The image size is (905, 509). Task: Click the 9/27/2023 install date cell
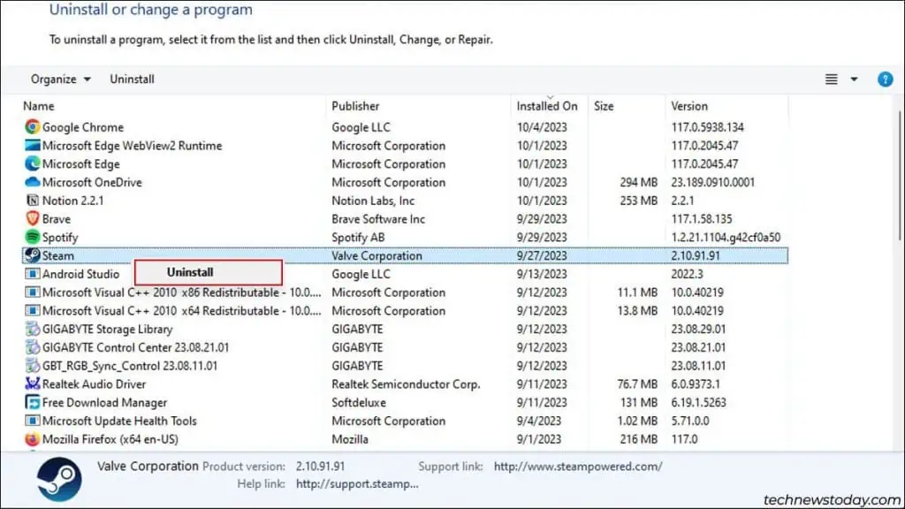542,255
